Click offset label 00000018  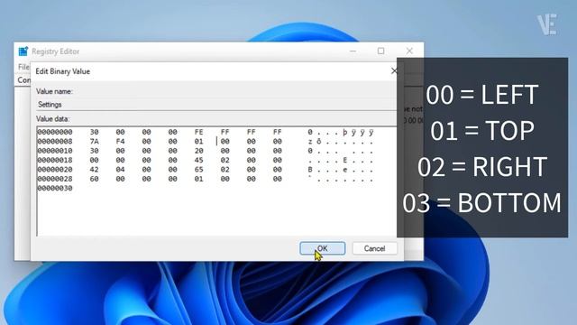(x=55, y=161)
